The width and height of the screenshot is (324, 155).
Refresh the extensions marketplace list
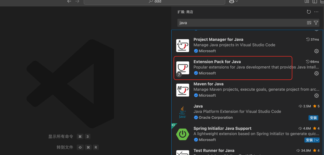point(309,12)
